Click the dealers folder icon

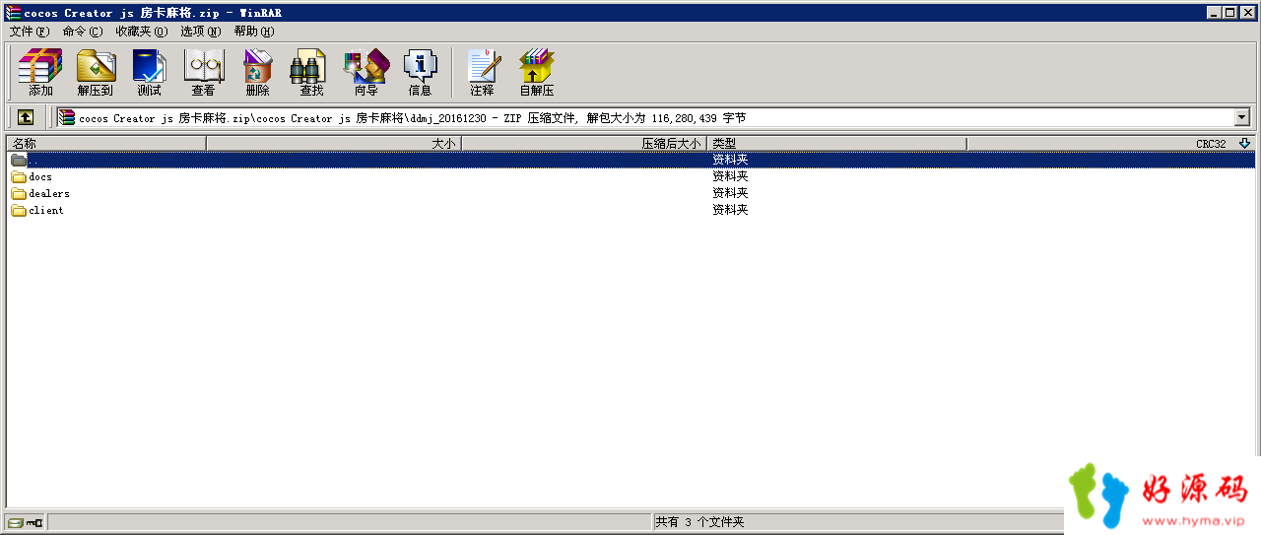point(19,193)
